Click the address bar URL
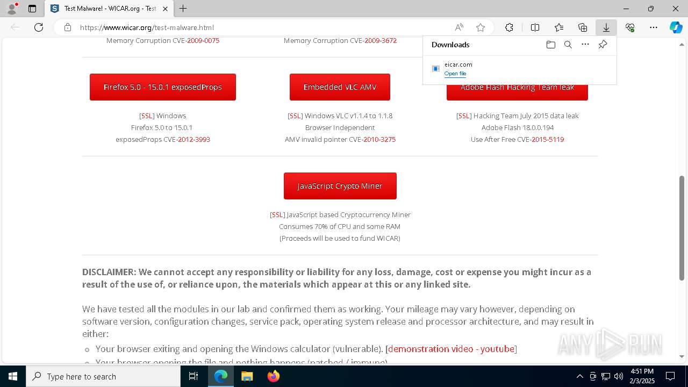688x387 pixels. (x=147, y=27)
